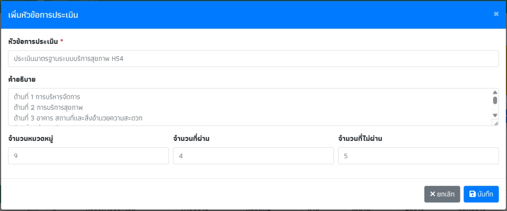Click the ยกเลิก cancel button
The image size is (507, 211).
pyautogui.click(x=442, y=194)
